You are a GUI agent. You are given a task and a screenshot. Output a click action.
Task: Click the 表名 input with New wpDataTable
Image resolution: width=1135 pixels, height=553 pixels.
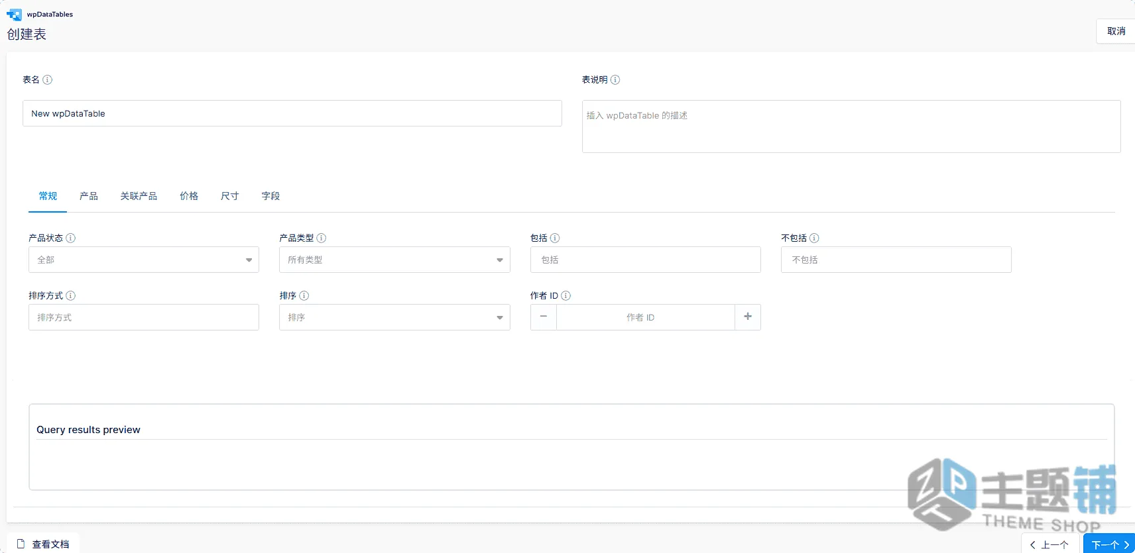pyautogui.click(x=292, y=113)
